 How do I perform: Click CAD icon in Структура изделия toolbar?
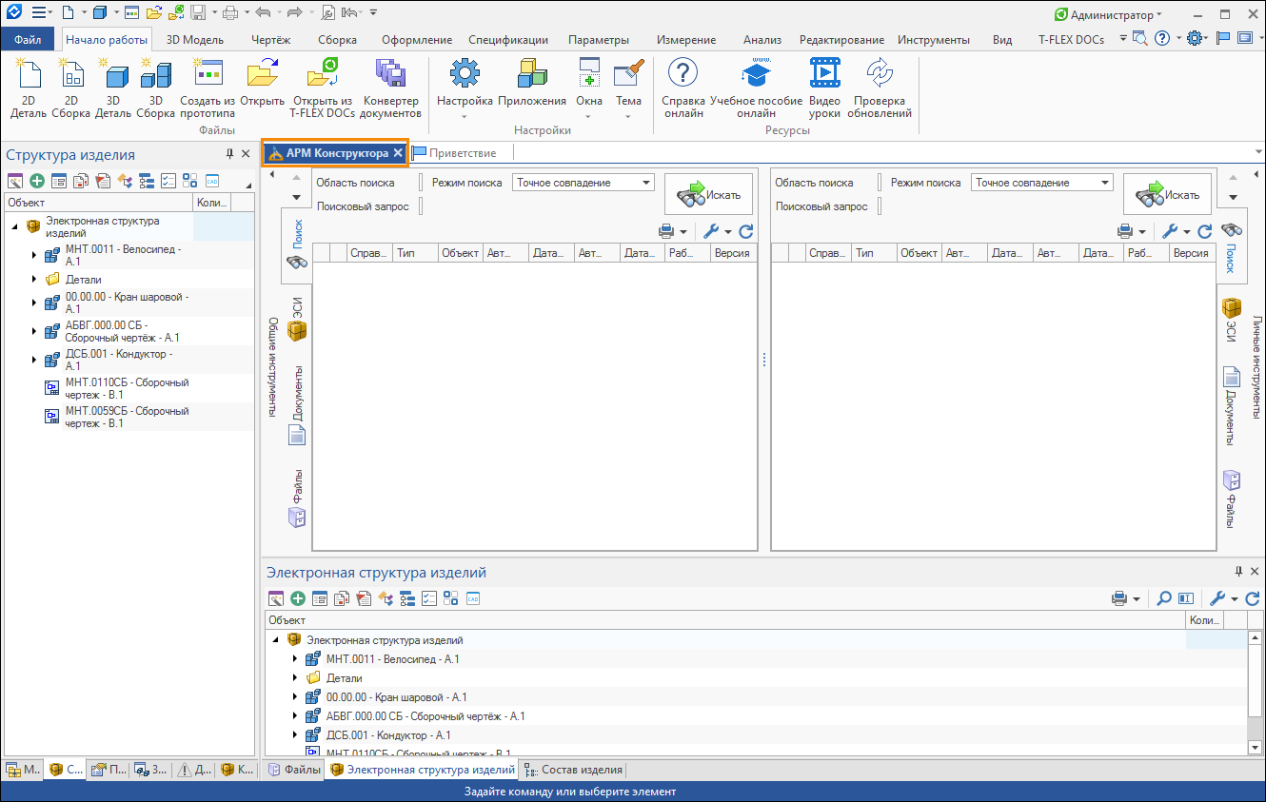(x=211, y=181)
